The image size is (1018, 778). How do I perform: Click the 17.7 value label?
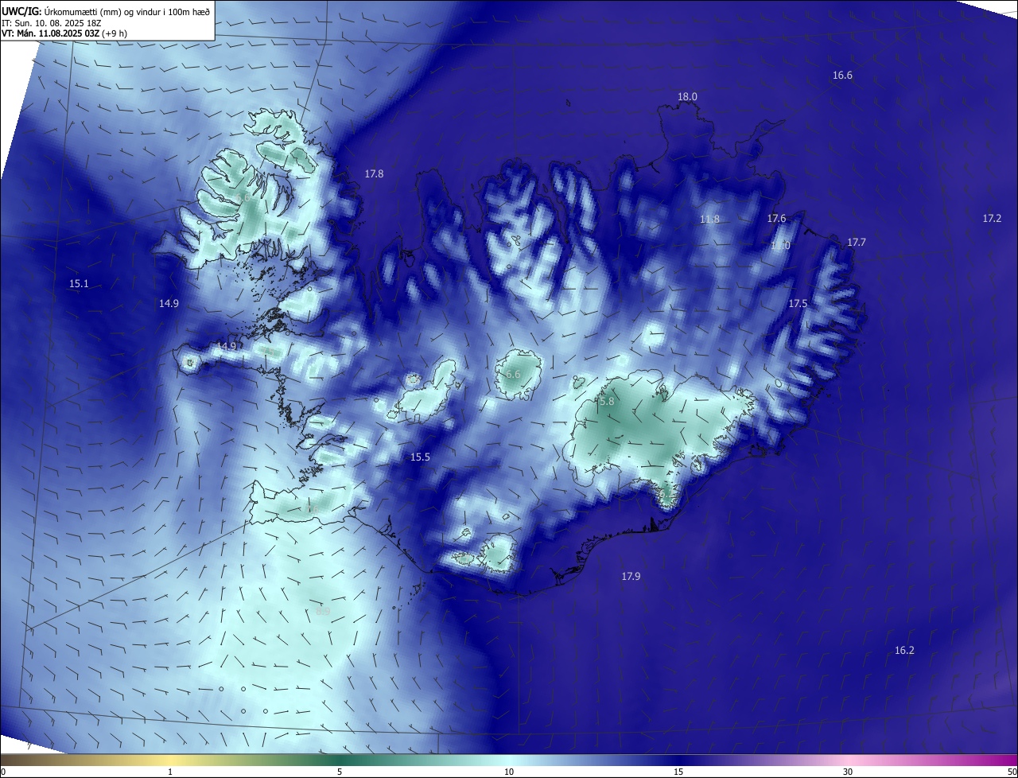(x=857, y=242)
